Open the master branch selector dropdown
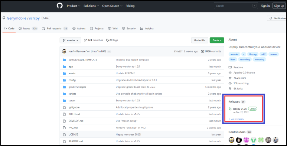 pyautogui.click(x=71, y=40)
